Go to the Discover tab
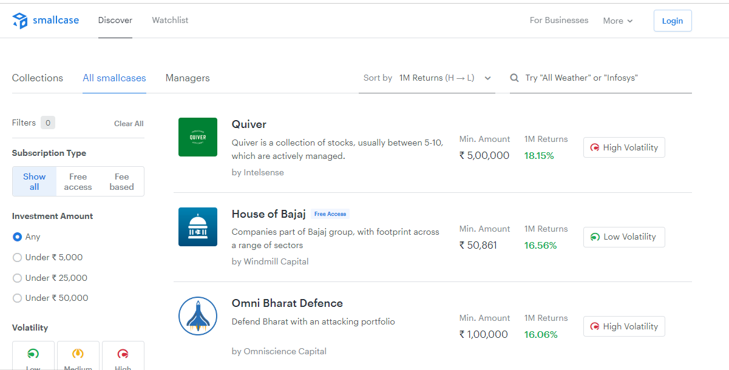Image resolution: width=729 pixels, height=370 pixels. 115,20
